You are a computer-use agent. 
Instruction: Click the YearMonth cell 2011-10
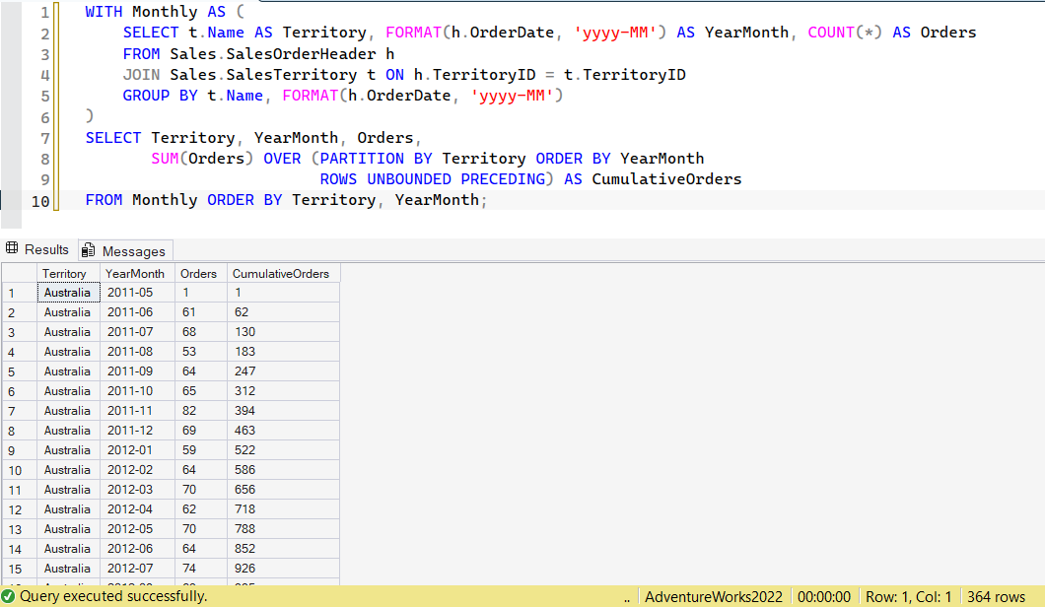coord(137,391)
